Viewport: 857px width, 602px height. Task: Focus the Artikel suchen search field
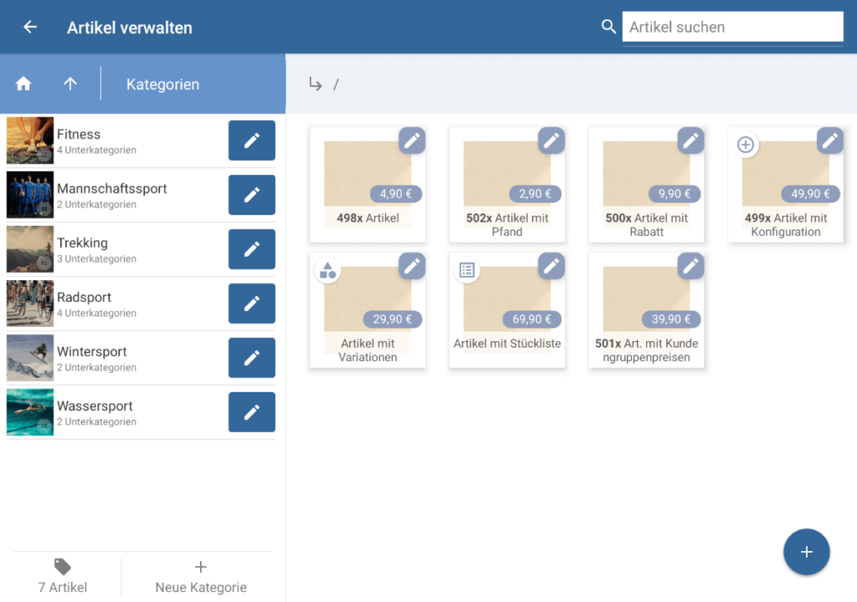tap(731, 27)
